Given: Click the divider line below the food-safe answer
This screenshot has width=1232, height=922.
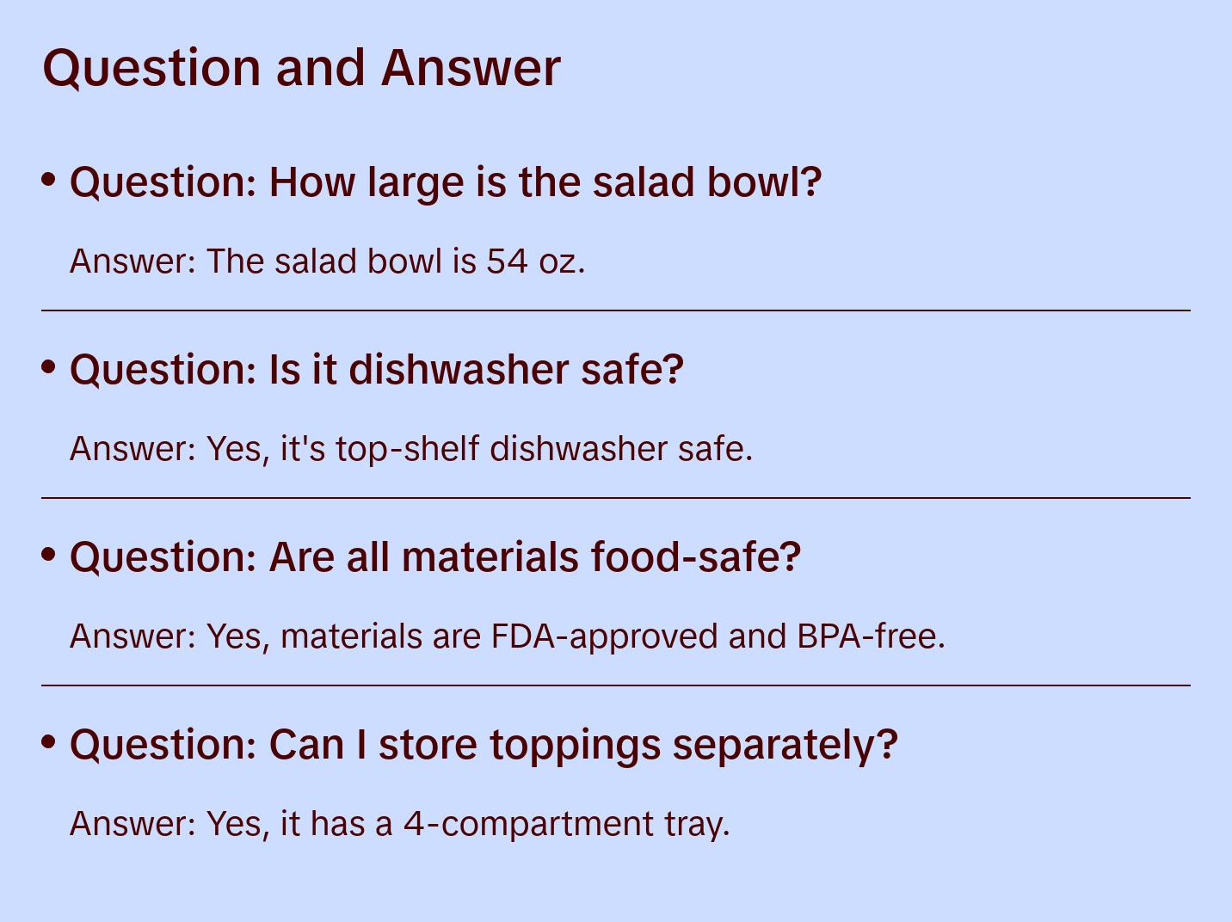Looking at the screenshot, I should click(x=616, y=685).
